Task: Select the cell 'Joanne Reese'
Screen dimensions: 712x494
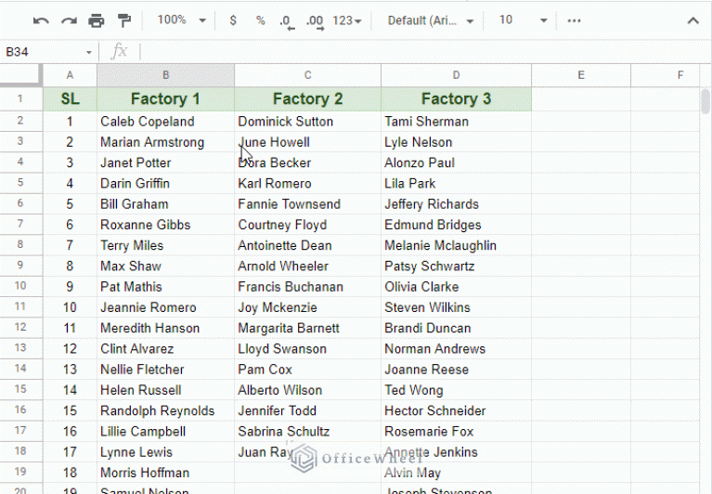Action: point(457,370)
